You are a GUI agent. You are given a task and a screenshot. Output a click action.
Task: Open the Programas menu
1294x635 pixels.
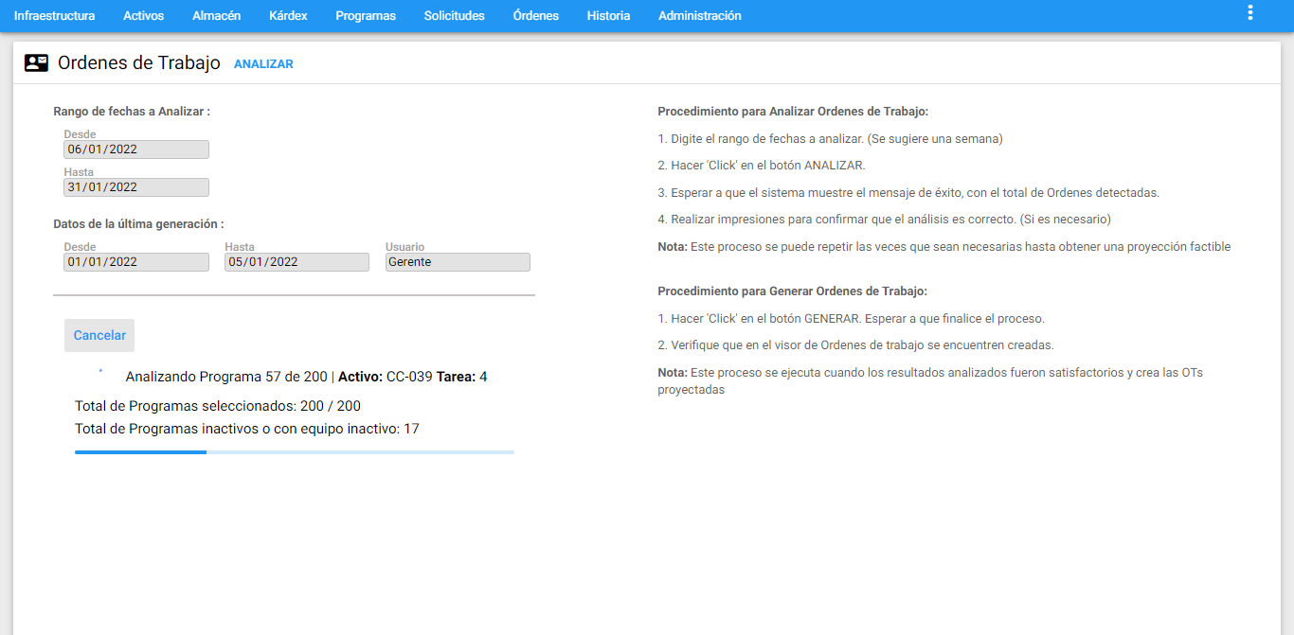click(x=366, y=16)
